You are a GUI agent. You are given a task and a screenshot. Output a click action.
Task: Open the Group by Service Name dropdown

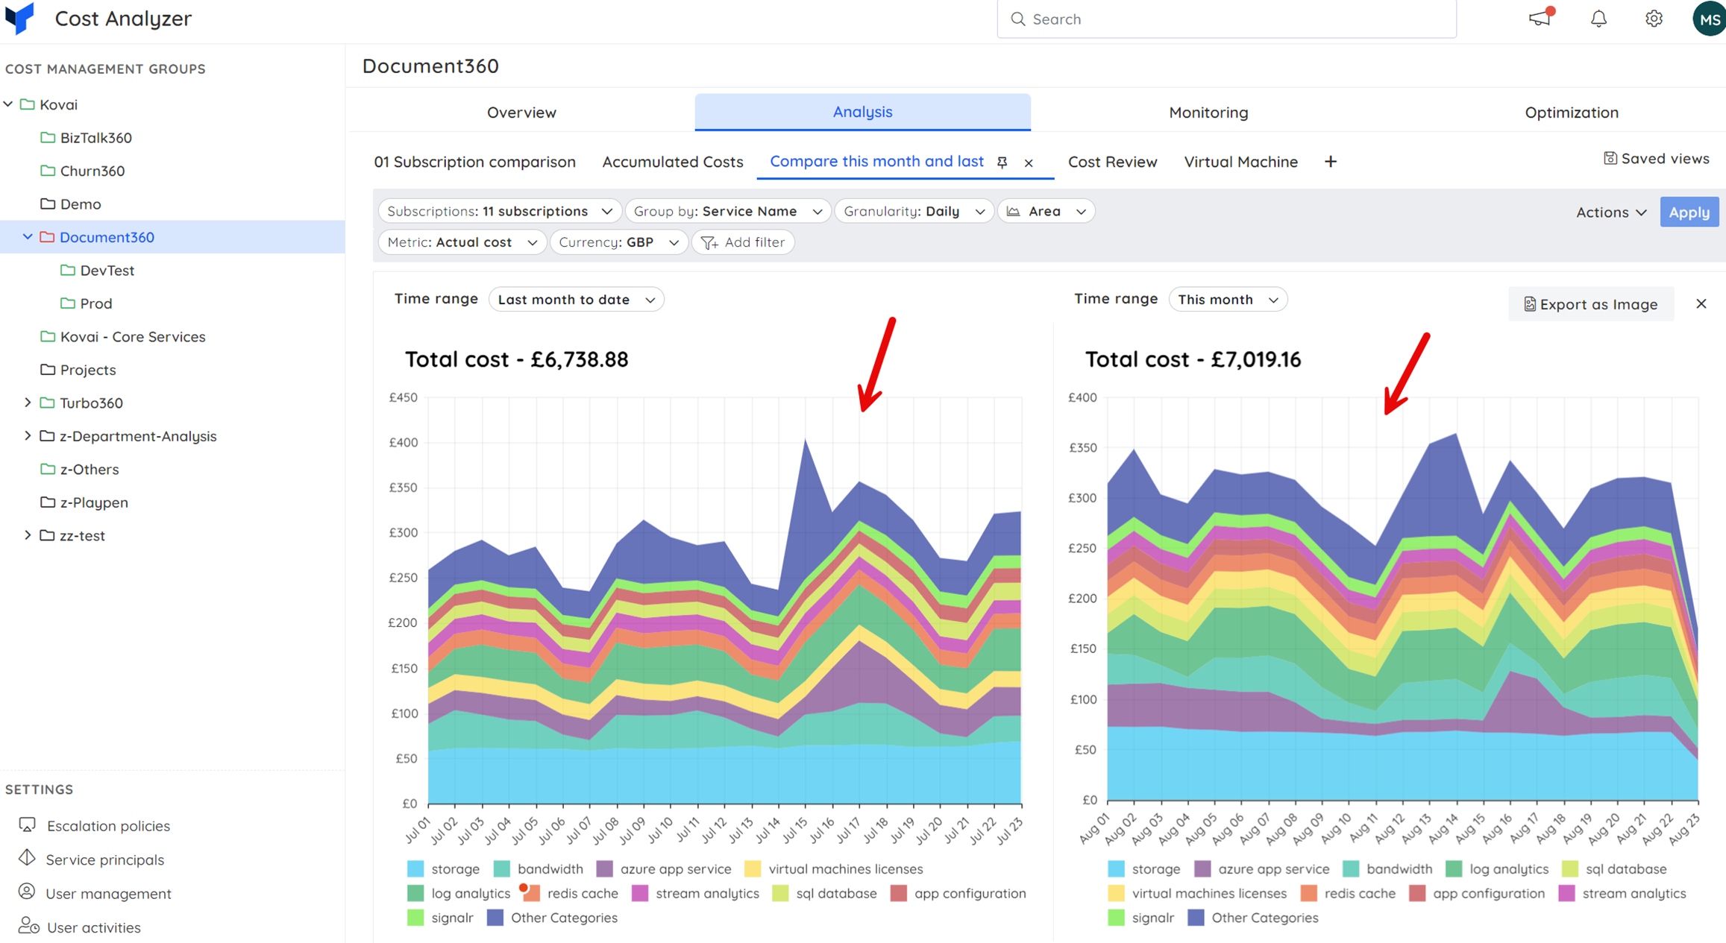(728, 212)
